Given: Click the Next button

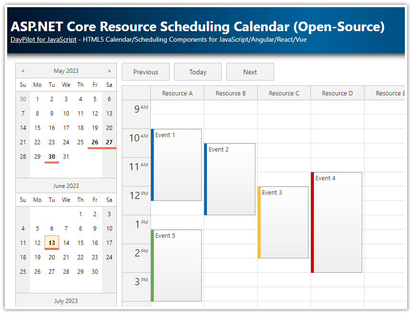Looking at the screenshot, I should click(x=250, y=72).
